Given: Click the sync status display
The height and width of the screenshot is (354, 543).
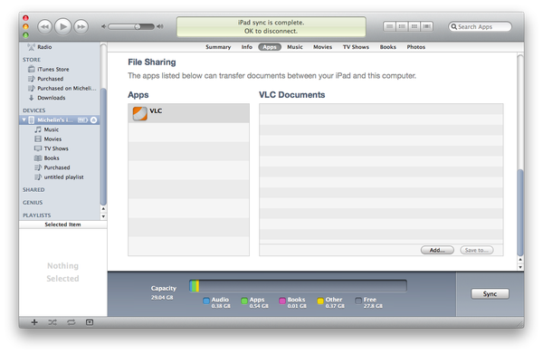Looking at the screenshot, I should (271, 26).
